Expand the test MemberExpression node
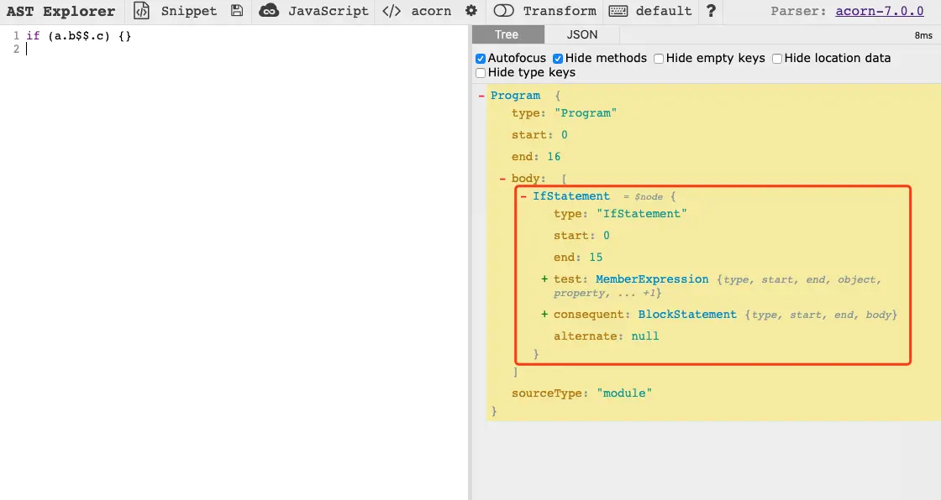 pyautogui.click(x=544, y=279)
